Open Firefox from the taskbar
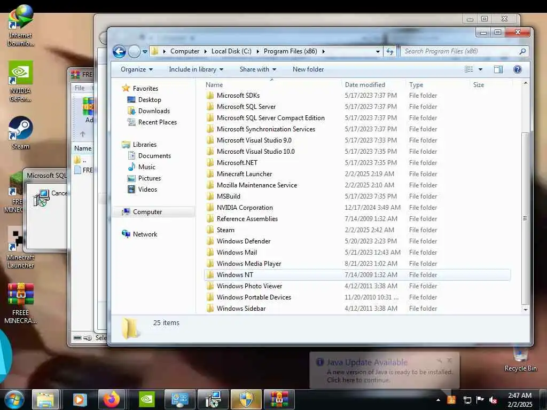 (x=112, y=399)
